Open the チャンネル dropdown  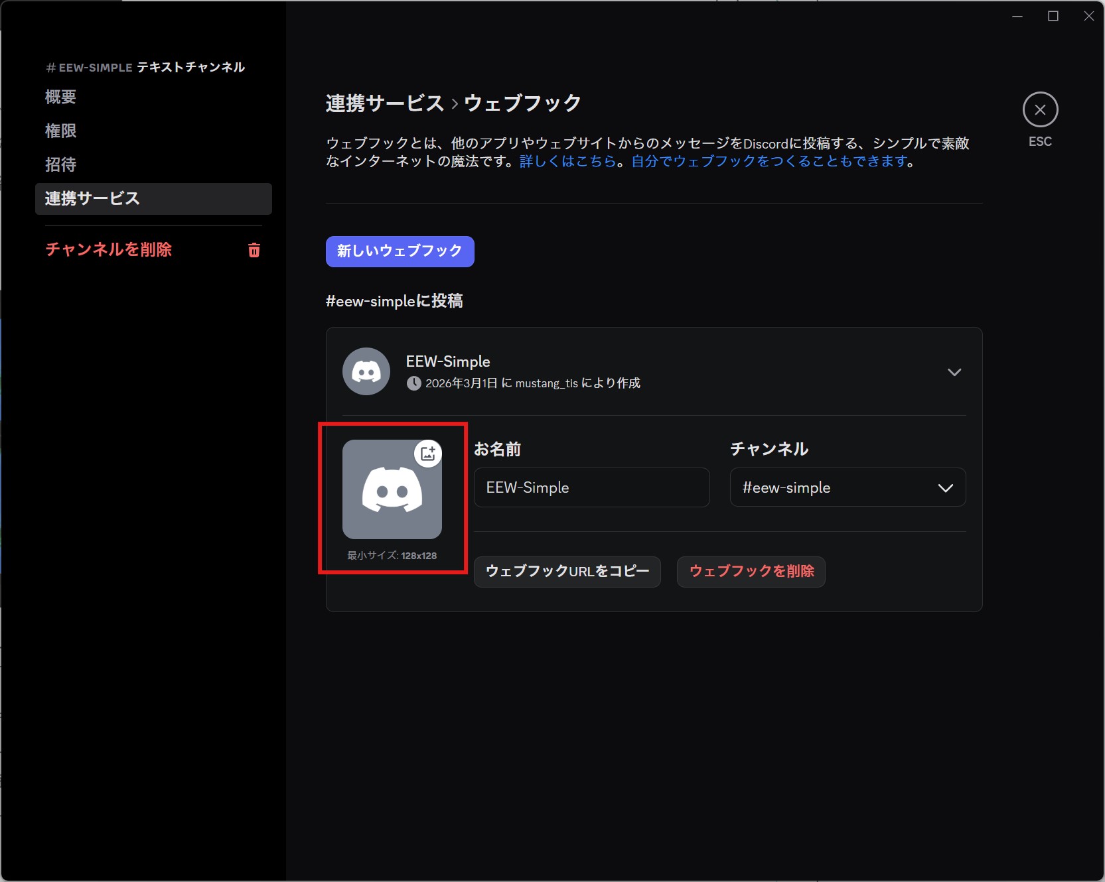(847, 487)
